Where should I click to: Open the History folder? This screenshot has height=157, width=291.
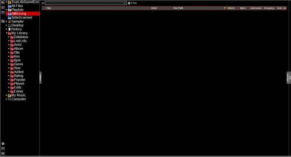pyautogui.click(x=16, y=29)
